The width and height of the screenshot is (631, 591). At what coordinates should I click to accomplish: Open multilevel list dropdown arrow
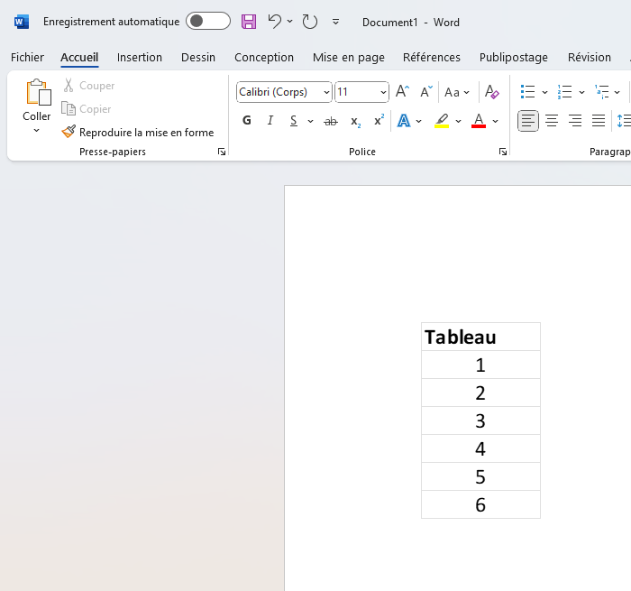pyautogui.click(x=617, y=92)
